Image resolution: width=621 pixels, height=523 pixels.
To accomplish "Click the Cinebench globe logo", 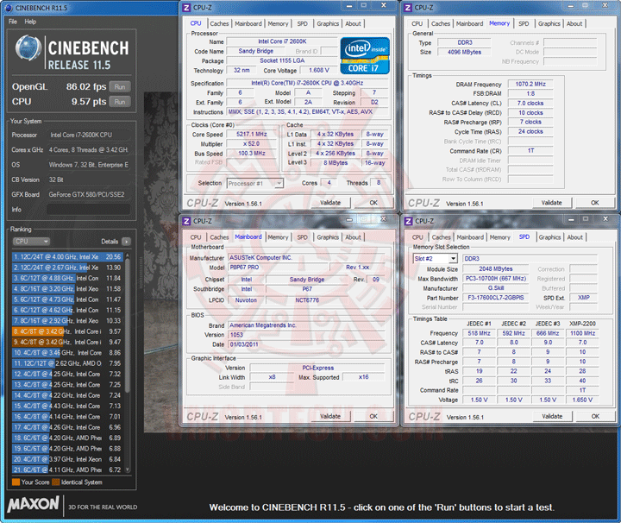I will click(28, 49).
